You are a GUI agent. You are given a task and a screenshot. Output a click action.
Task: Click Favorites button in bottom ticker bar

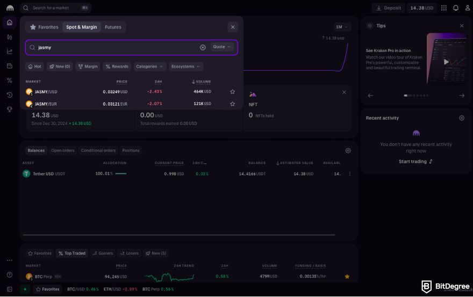tap(48, 289)
